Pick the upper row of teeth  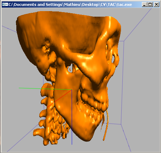coord(94,102)
